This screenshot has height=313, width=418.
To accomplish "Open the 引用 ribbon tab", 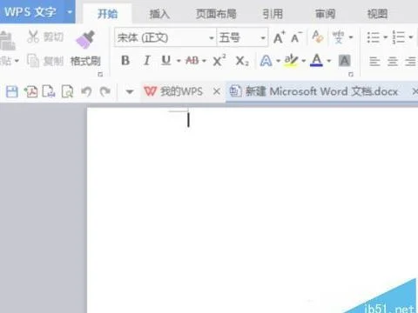I will point(273,14).
